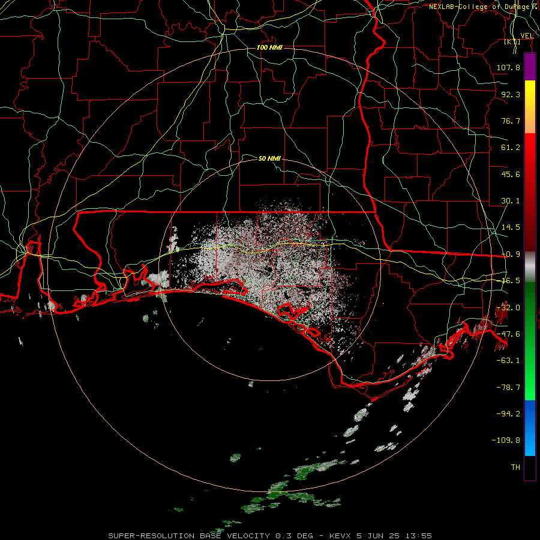Image resolution: width=540 pixels, height=540 pixels.
Task: Click the green segment of velocity color bar
Action: tap(530, 341)
